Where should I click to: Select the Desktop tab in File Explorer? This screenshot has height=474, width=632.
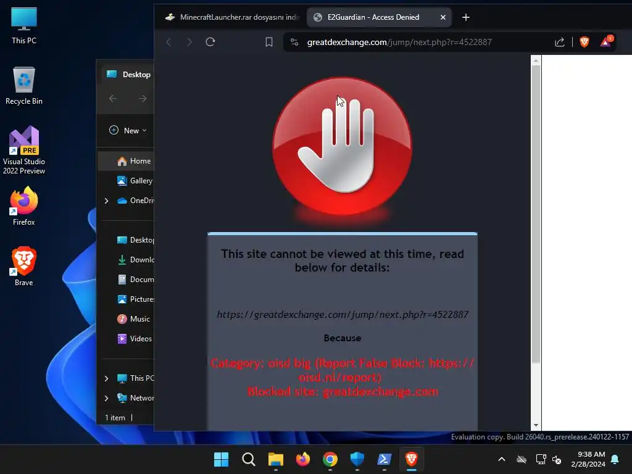[x=128, y=75]
